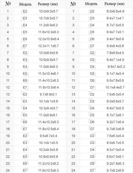Click size cell 12.3x11.1x6.7
The width and height of the screenshot is (133, 173).
48,46
